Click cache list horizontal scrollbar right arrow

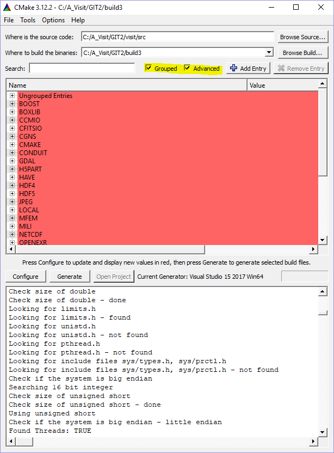(x=313, y=249)
